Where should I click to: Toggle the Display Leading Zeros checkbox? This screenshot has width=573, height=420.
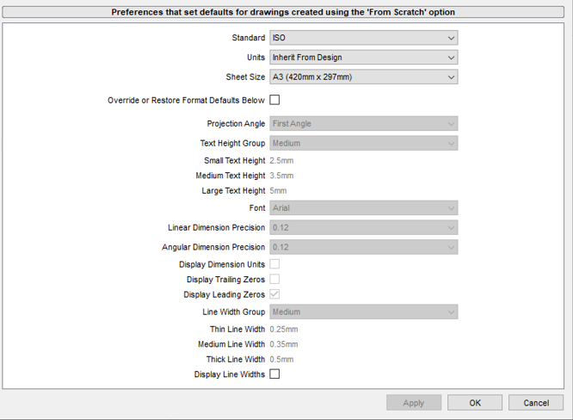(x=274, y=294)
